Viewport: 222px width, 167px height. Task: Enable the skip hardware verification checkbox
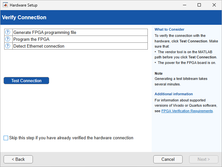tap(6, 138)
